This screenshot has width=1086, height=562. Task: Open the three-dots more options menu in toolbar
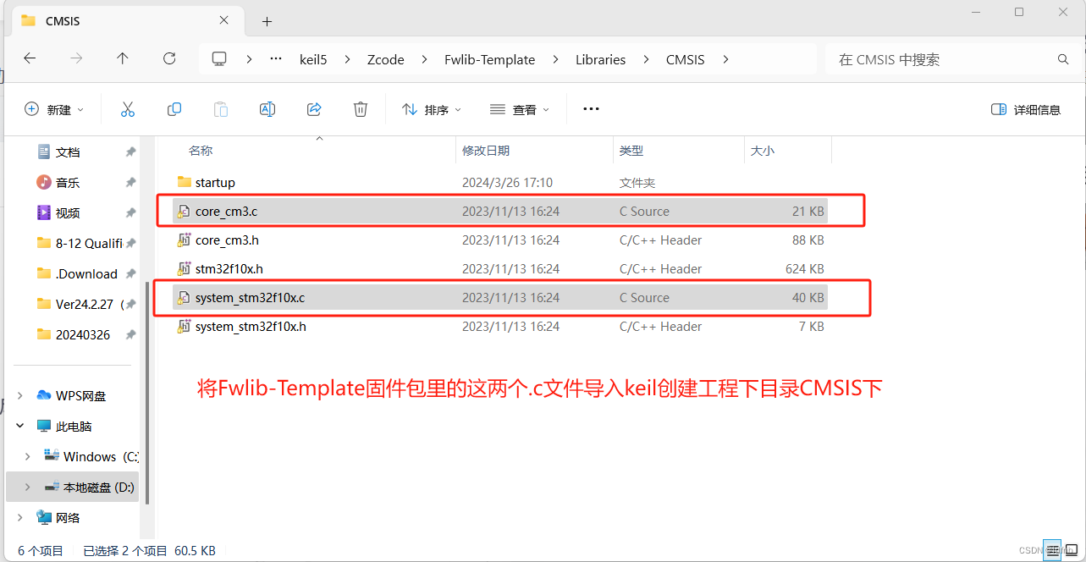tap(591, 109)
